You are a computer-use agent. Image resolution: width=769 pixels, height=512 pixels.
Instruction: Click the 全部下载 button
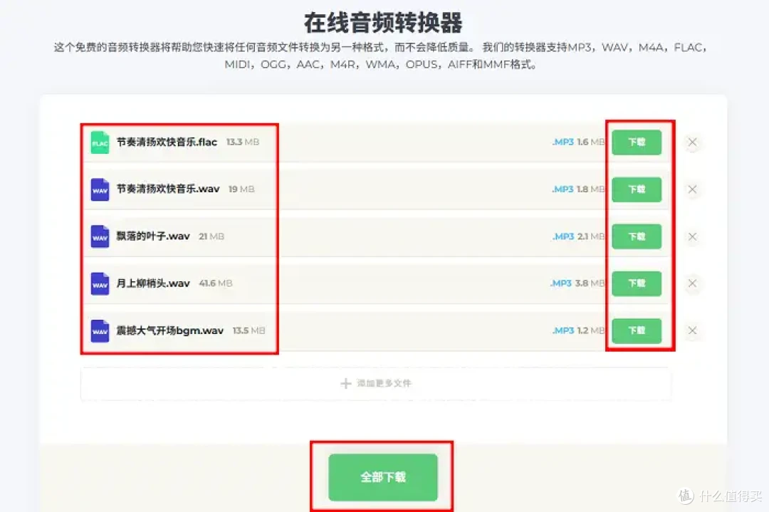(383, 477)
